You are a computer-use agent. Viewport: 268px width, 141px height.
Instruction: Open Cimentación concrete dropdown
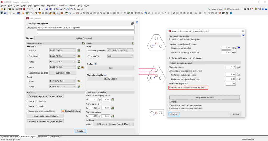coord(63,56)
